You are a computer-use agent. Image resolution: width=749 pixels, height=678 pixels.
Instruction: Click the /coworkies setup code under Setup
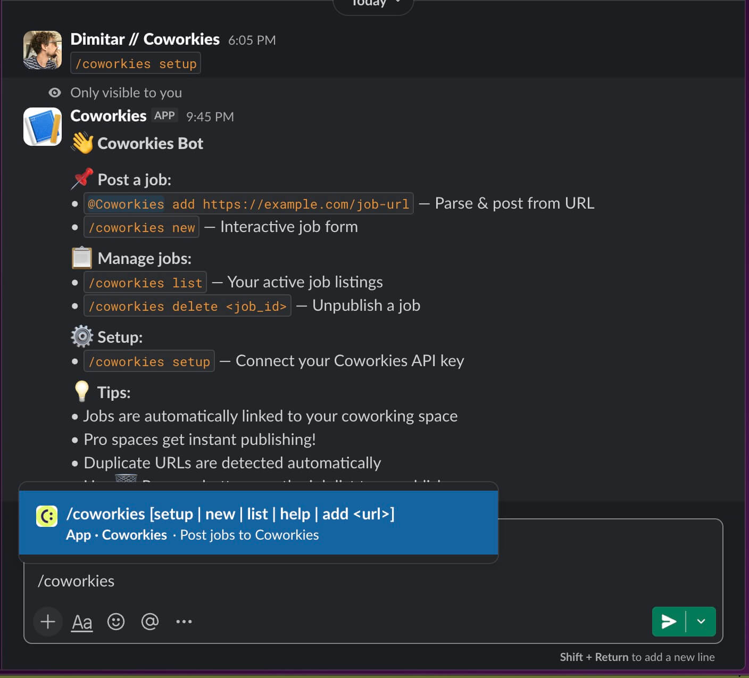click(149, 361)
